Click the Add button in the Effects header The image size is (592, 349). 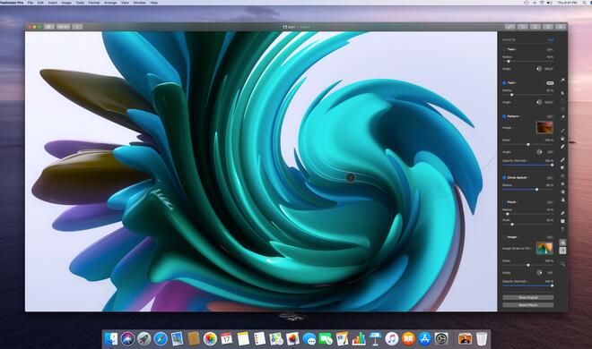551,40
